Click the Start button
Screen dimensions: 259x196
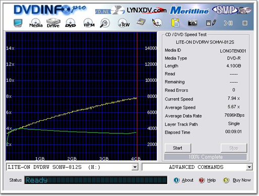pos(178,148)
